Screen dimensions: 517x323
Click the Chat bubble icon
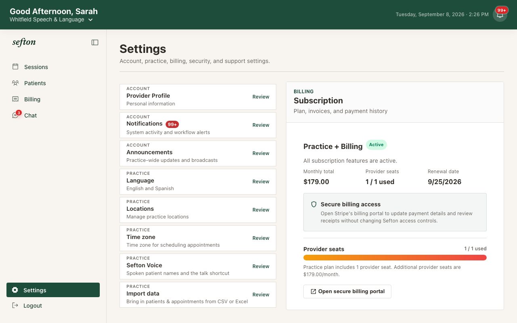[15, 115]
